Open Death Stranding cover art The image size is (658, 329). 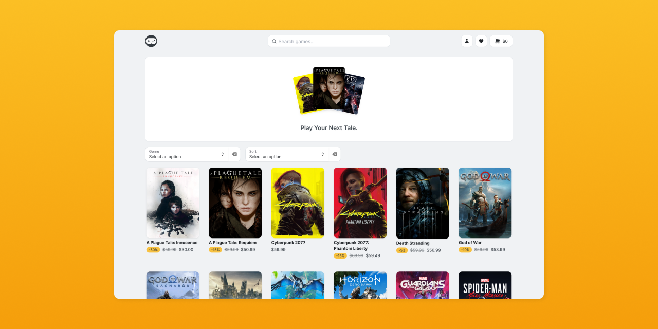point(423,203)
